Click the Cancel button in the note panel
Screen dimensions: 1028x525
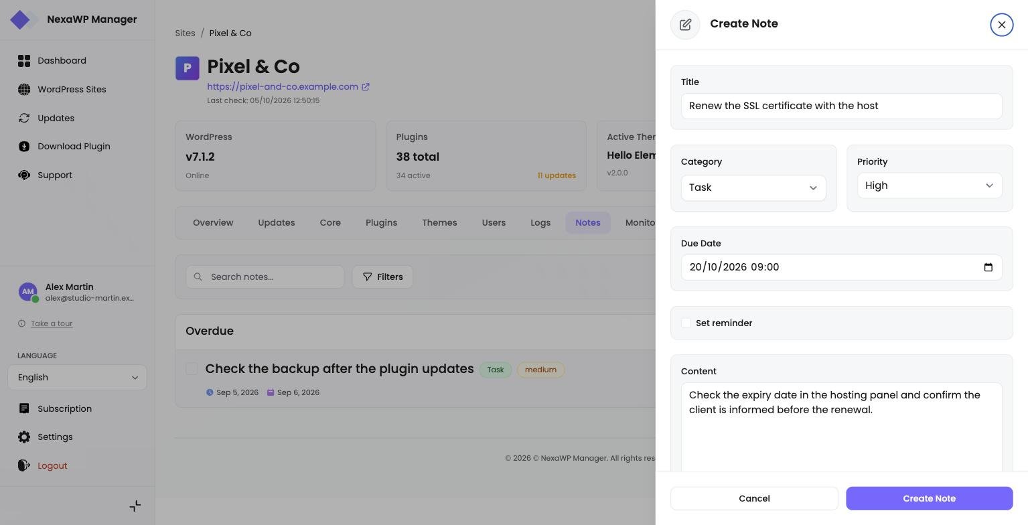[x=754, y=498]
